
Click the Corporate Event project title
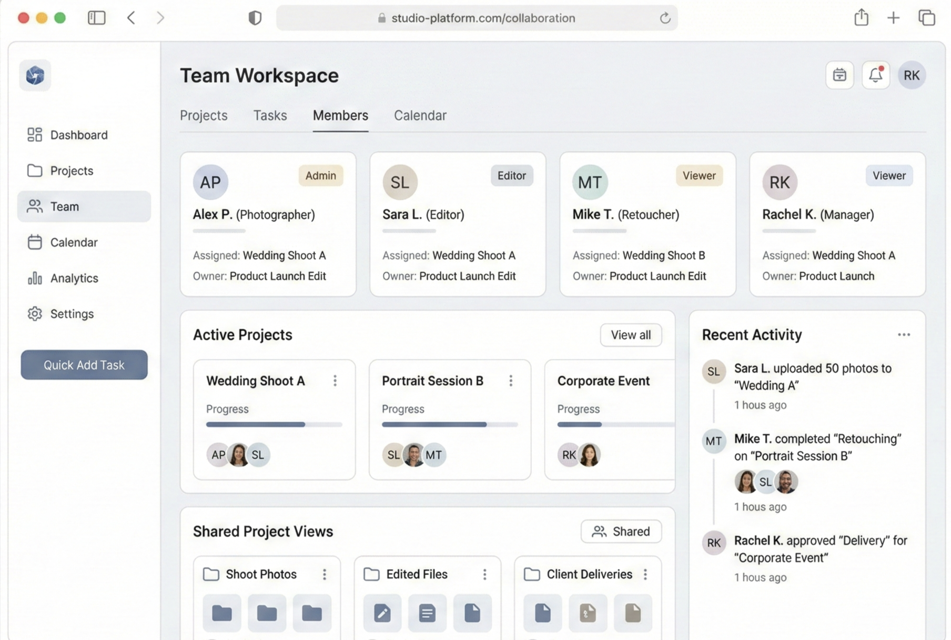[x=603, y=381]
